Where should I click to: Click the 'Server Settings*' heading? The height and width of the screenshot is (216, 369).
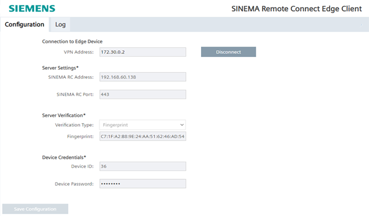(x=60, y=68)
